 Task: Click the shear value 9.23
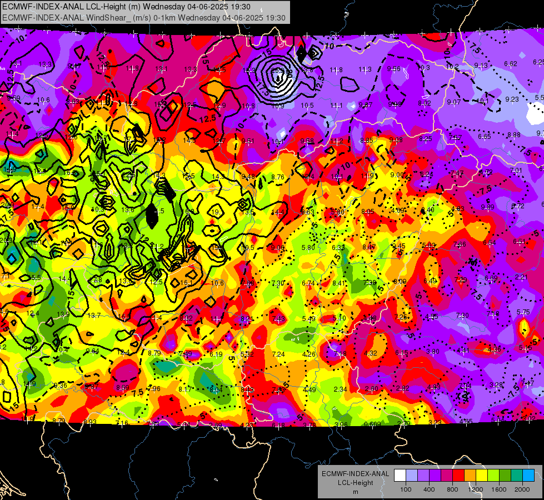pyautogui.click(x=512, y=99)
